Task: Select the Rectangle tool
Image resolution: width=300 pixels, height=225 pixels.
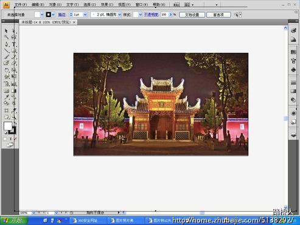Action: pos(14,50)
